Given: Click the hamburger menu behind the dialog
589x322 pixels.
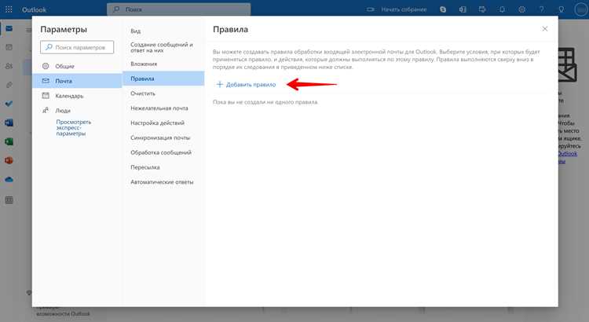Looking at the screenshot, I should coord(28,30).
